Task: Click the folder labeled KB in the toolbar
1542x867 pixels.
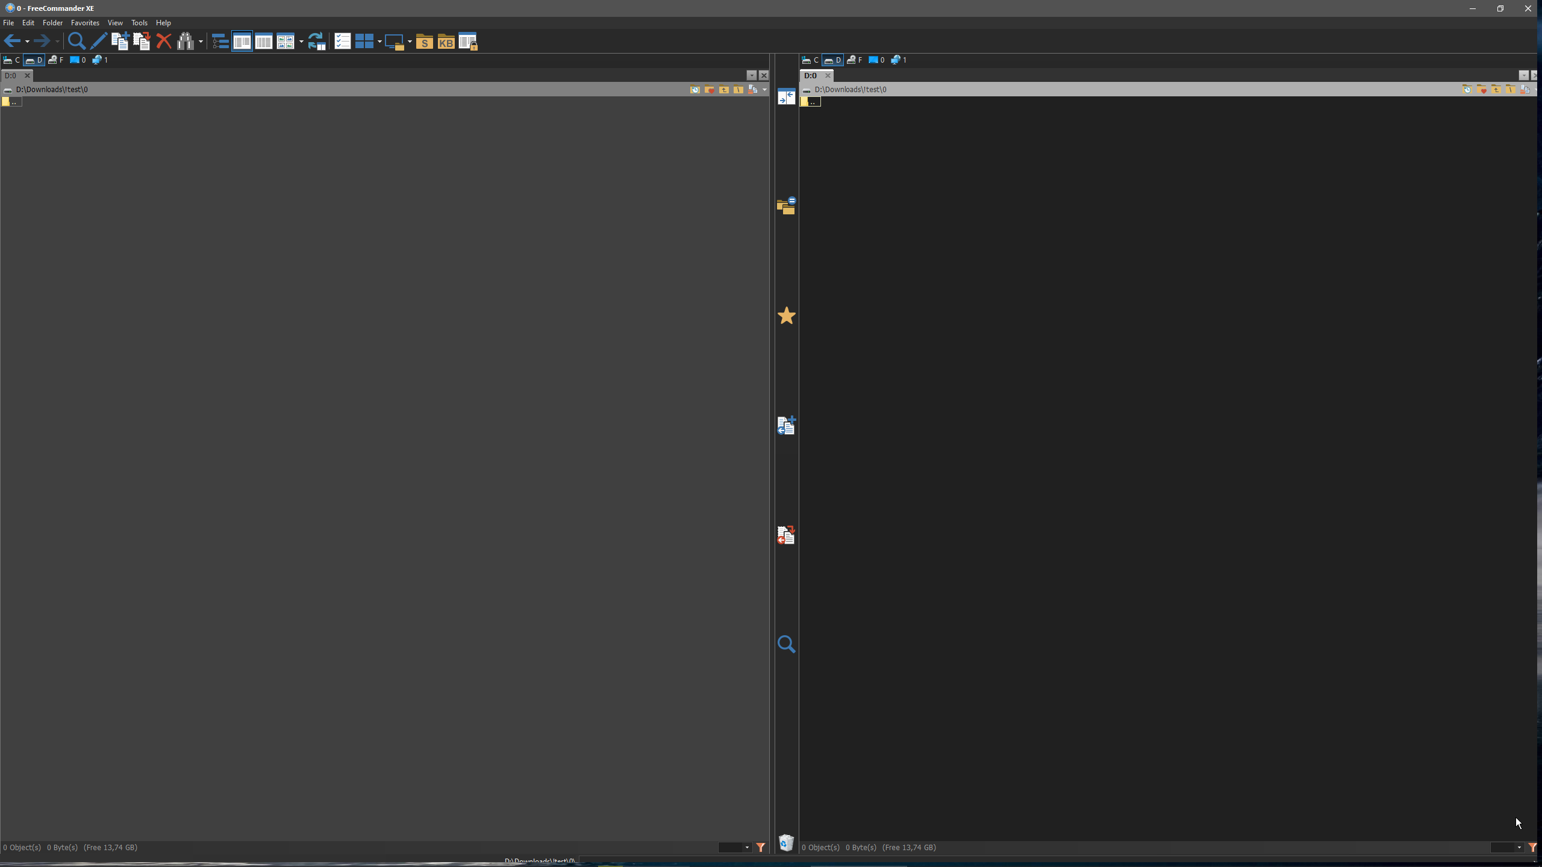Action: (x=446, y=42)
